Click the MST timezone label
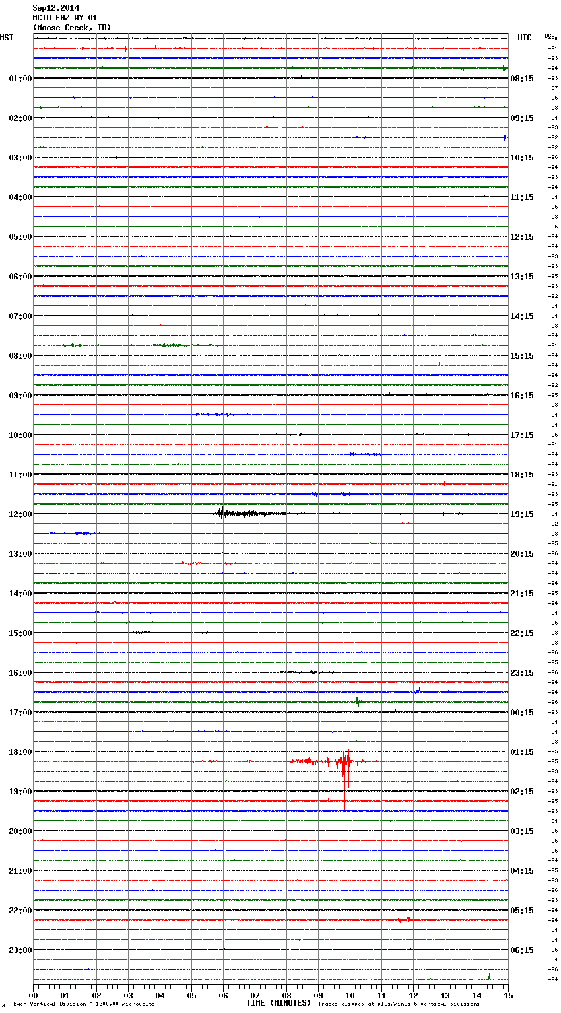The width and height of the screenshot is (561, 1013). pyautogui.click(x=7, y=38)
